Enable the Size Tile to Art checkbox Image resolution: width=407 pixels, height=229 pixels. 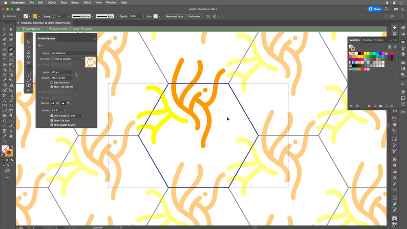click(x=52, y=83)
